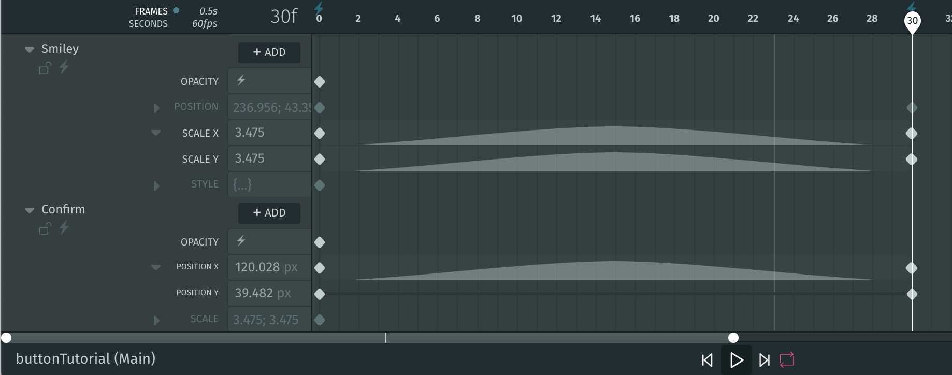Expand the Confirm SCALE property
The height and width of the screenshot is (375, 952).
[x=156, y=321]
